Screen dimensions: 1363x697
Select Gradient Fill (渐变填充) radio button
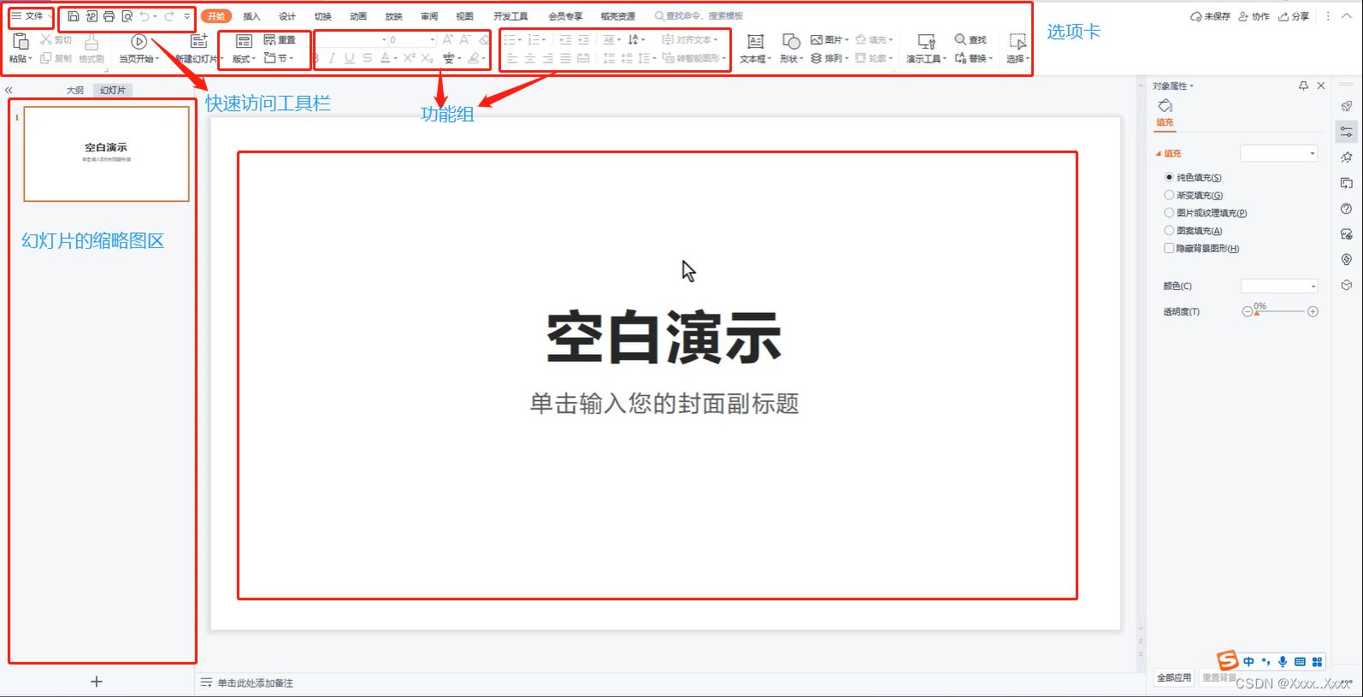tap(1169, 195)
